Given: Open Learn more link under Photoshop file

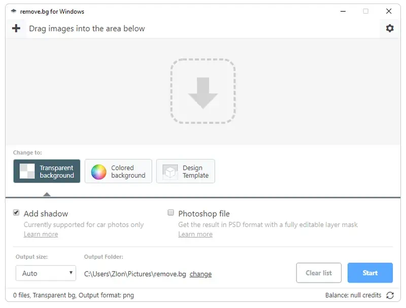Looking at the screenshot, I should [x=195, y=234].
